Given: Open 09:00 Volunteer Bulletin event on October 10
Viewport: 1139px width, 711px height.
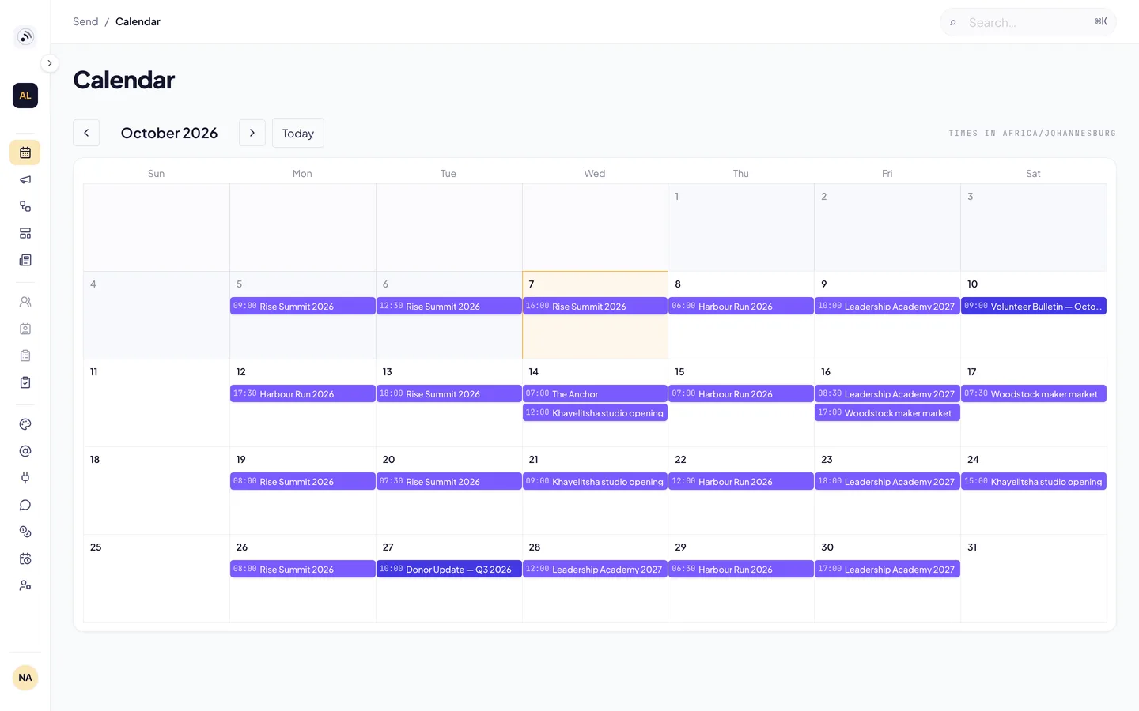Looking at the screenshot, I should click(1034, 306).
